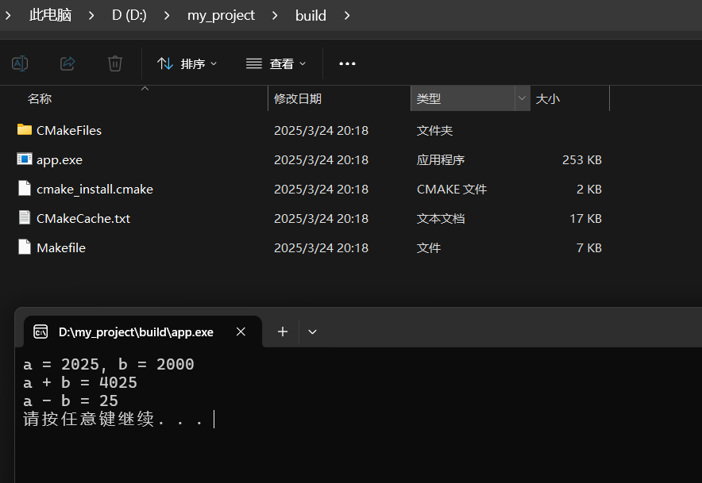Click 此电脑 in the address bar
Screen dimensions: 702x483
[50, 15]
